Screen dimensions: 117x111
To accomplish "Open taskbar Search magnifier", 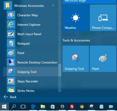I will (x=14, y=107).
